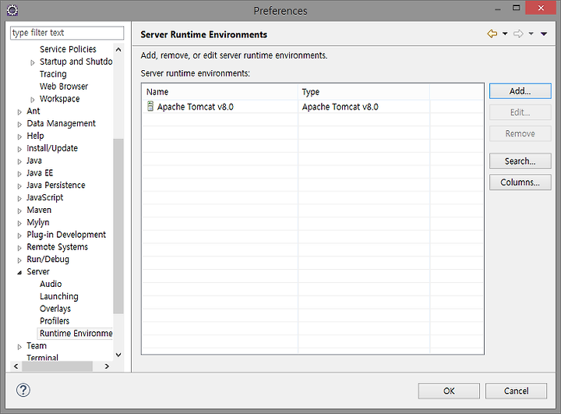561x414 pixels.
Task: Click the tree vertical scrollbar thumb
Action: [x=118, y=225]
